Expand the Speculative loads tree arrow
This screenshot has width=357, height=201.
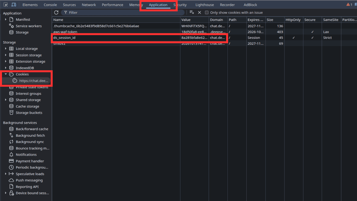click(x=6, y=174)
